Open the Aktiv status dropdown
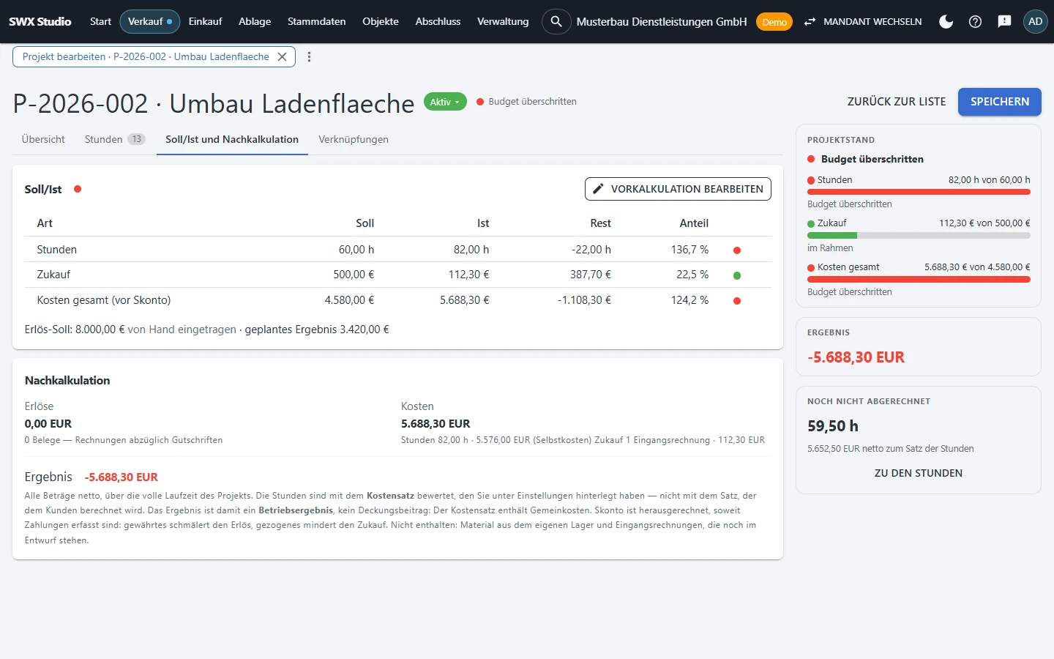1054x659 pixels. tap(445, 102)
